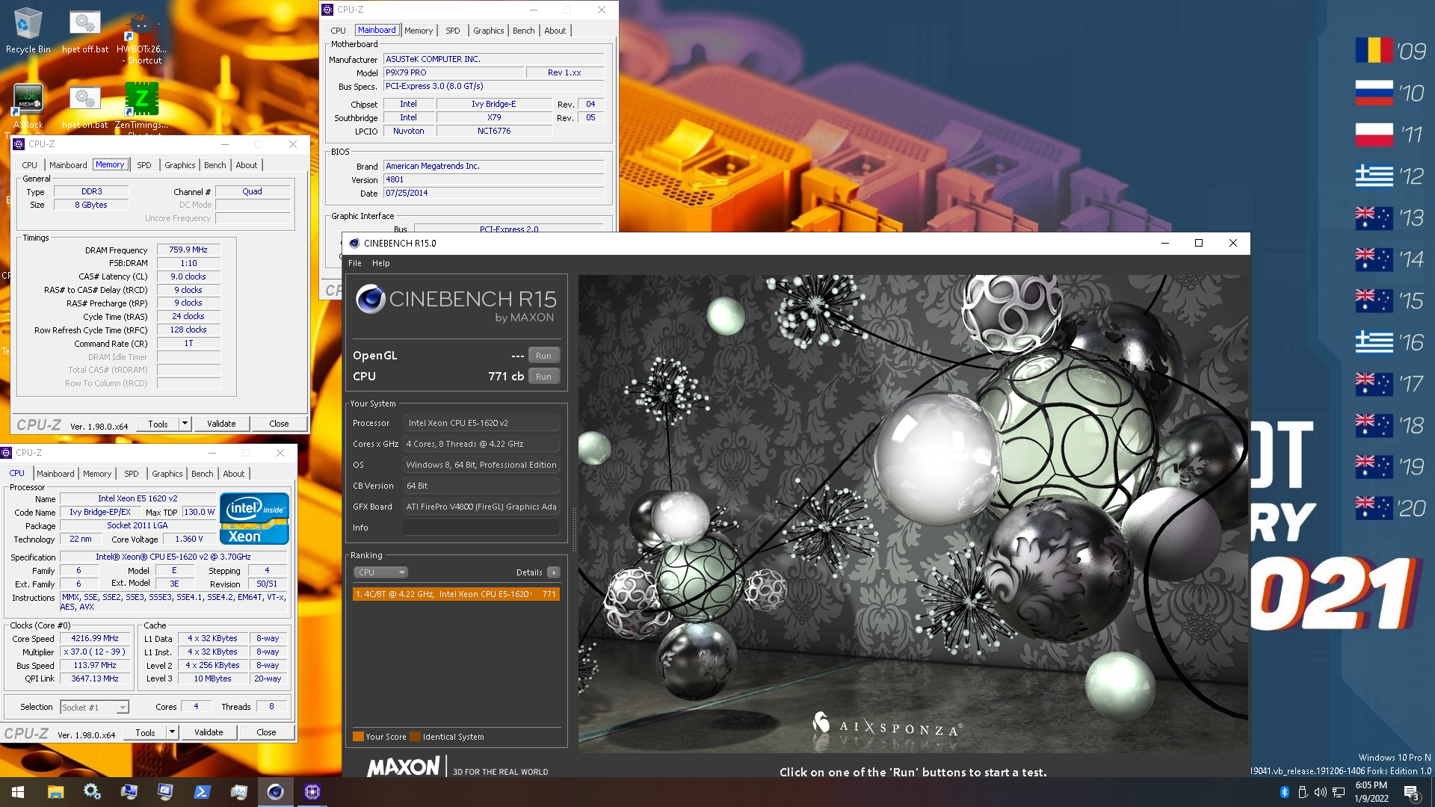Launch ZenTimings from the desktop icon
The height and width of the screenshot is (807, 1435).
point(141,105)
